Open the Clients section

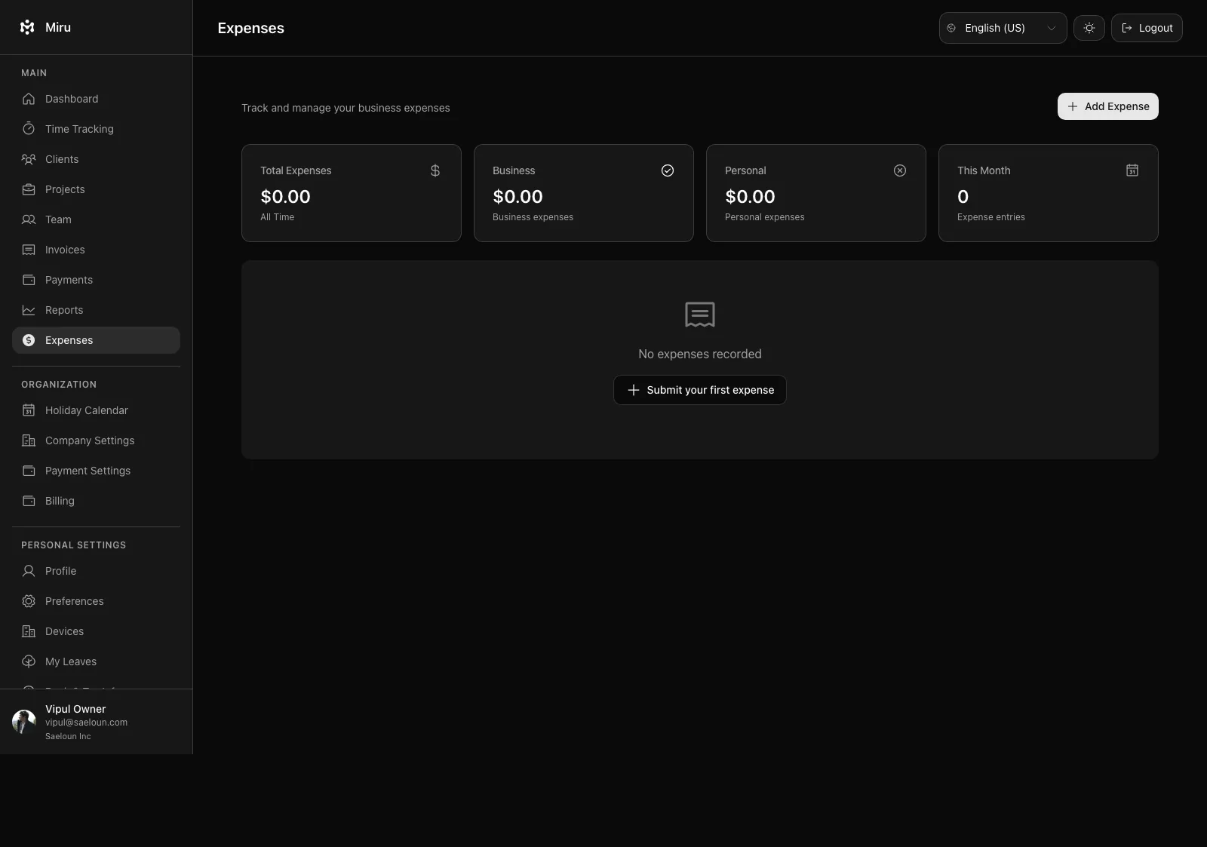96,159
